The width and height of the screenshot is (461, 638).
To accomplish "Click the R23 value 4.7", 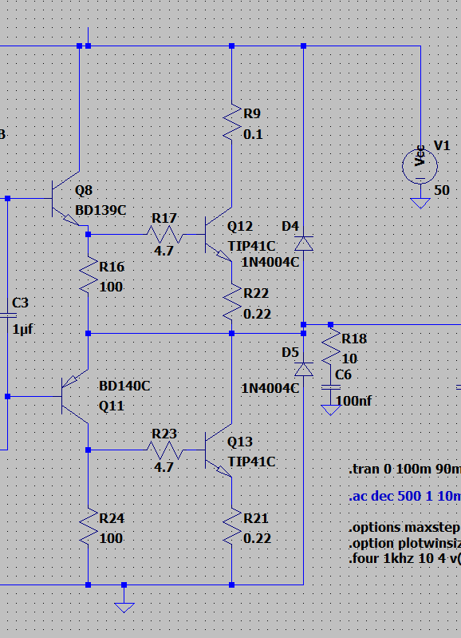I will 164,466.
